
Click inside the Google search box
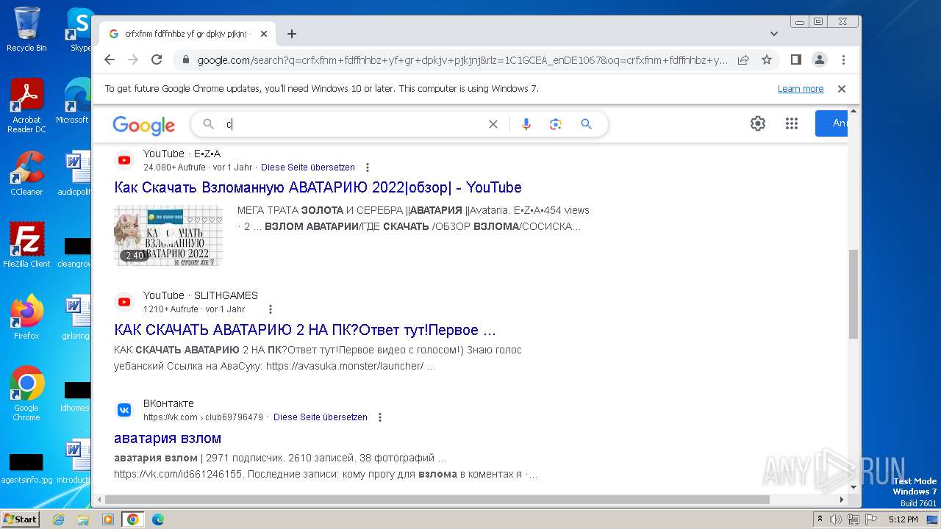point(353,124)
